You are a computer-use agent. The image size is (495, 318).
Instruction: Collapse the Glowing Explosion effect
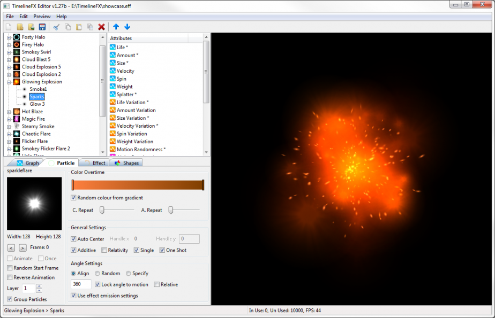(x=7, y=82)
